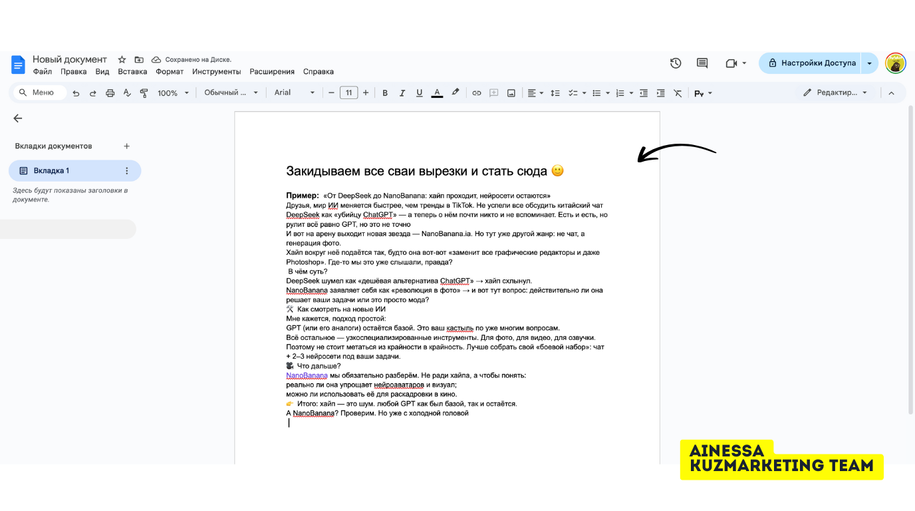Viewport: 915px width, 511px height.
Task: Open options for «Вкладка 1»
Action: (x=127, y=171)
